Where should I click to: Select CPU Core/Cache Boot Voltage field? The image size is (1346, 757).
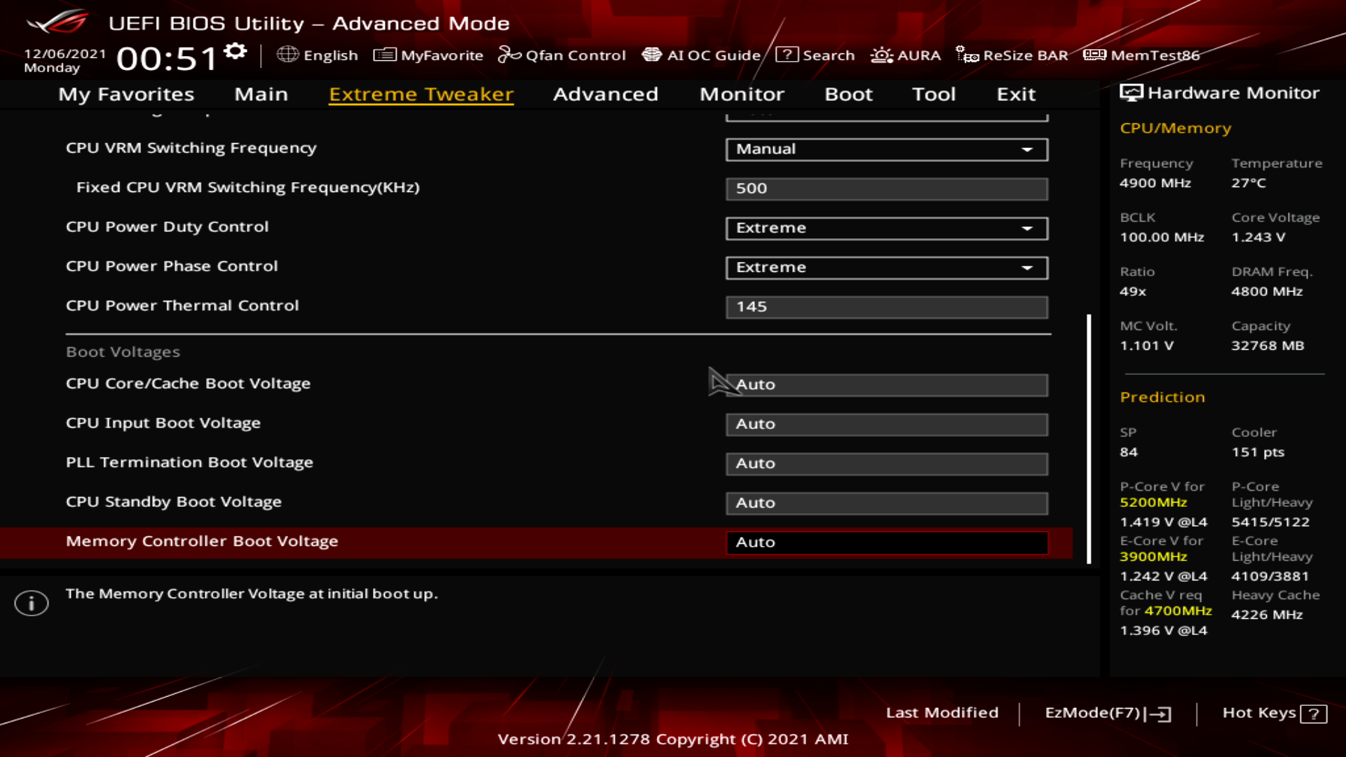(x=886, y=385)
